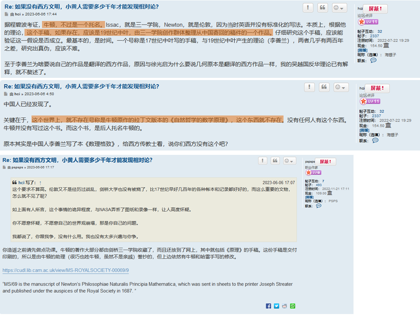Open post title link of 4:50 post
This screenshot has width=420, height=315.
(x=81, y=86)
